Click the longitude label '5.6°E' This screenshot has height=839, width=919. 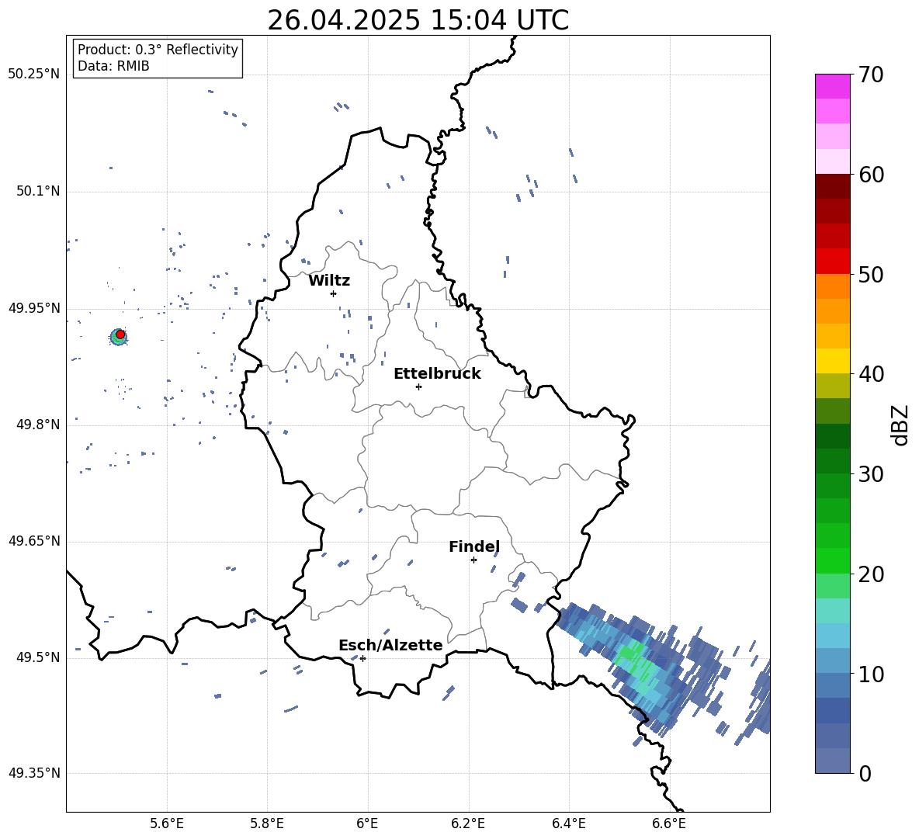(166, 823)
